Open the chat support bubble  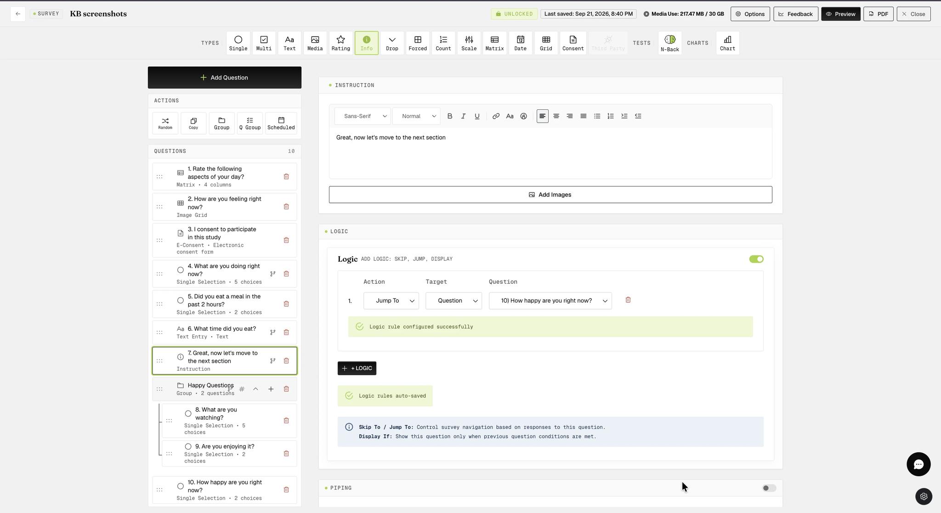918,464
